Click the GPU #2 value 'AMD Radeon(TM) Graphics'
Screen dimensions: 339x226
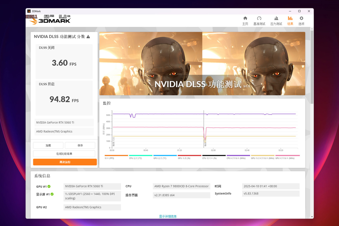click(x=92, y=207)
